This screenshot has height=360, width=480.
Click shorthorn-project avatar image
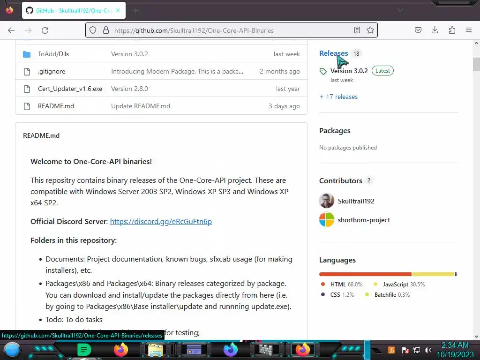click(x=326, y=220)
